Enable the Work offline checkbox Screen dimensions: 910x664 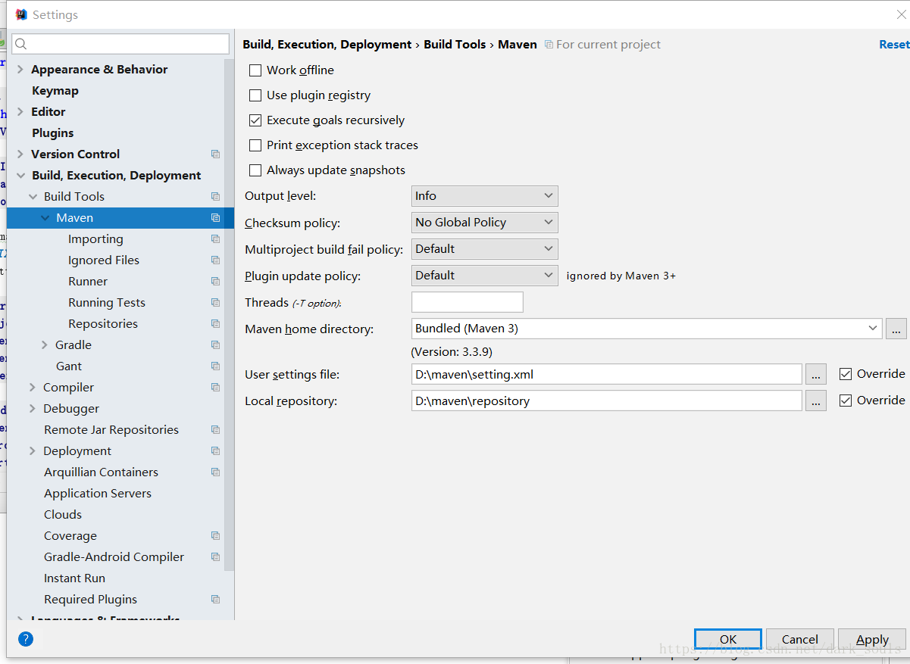coord(255,70)
